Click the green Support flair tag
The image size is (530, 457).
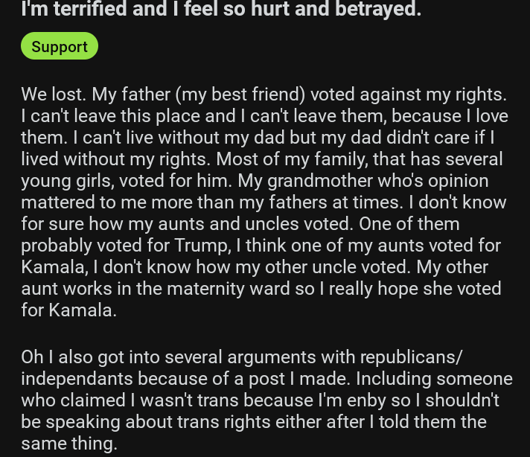(x=60, y=46)
